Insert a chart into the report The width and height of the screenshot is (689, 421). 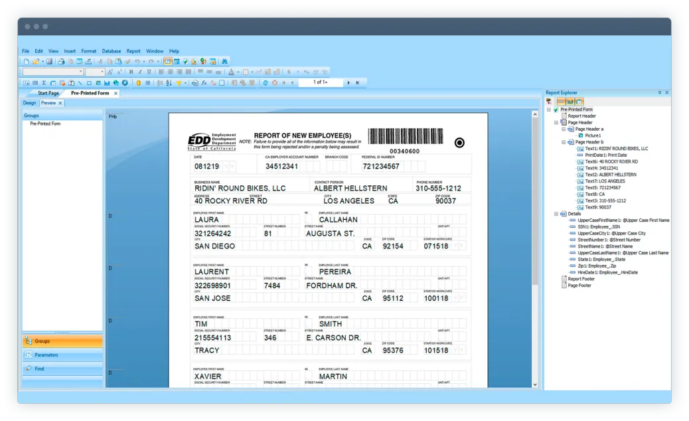(107, 82)
